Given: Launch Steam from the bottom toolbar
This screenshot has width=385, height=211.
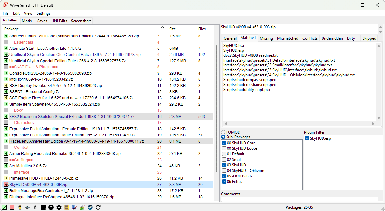Looking at the screenshot, I should click(90, 207).
